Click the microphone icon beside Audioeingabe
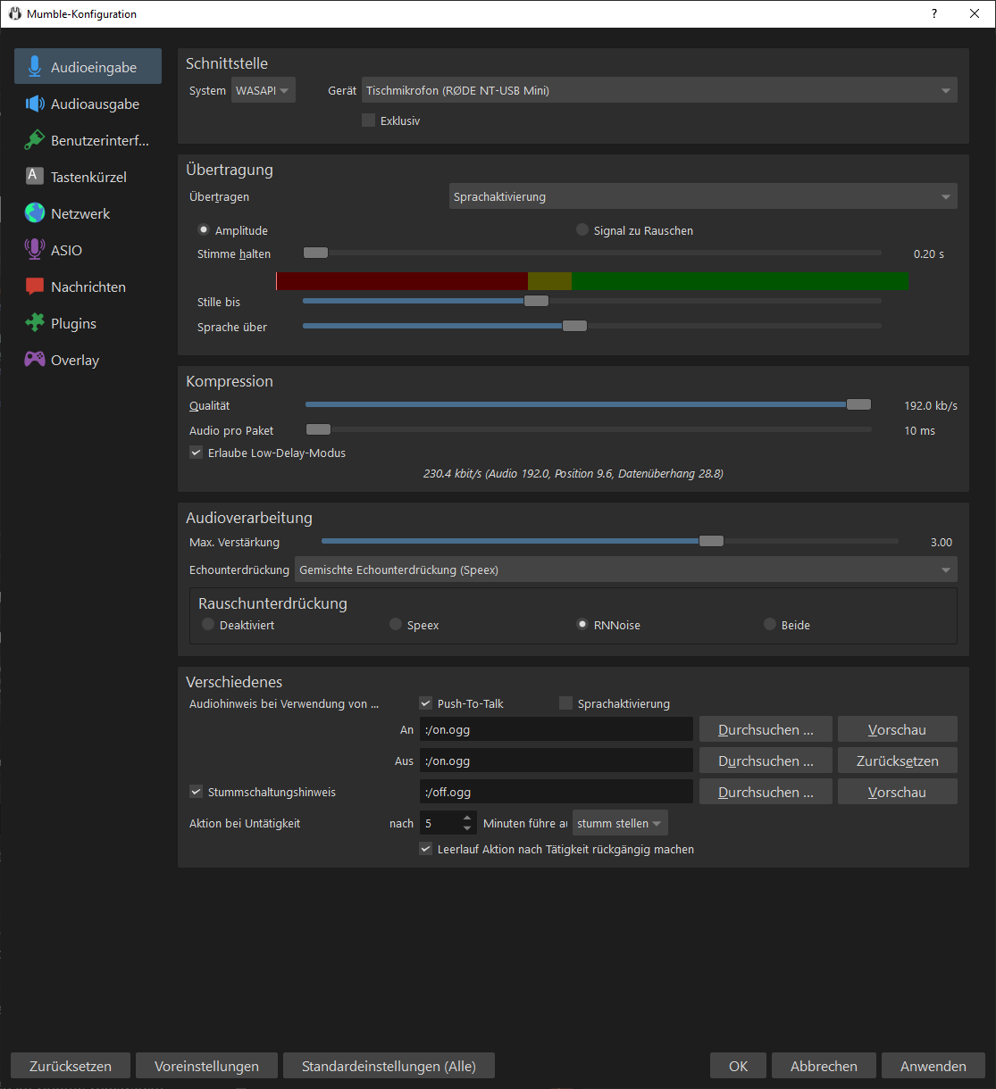996x1089 pixels. (35, 67)
